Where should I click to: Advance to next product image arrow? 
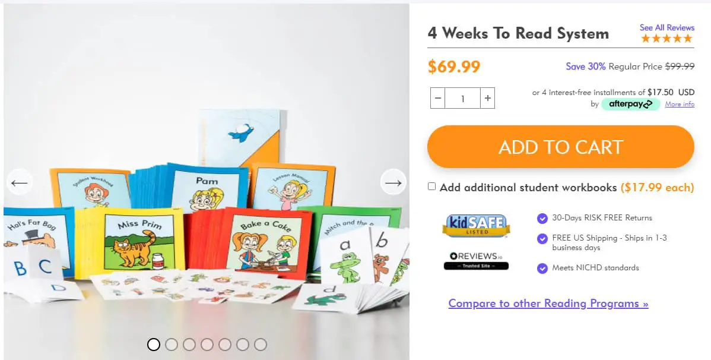pos(393,182)
